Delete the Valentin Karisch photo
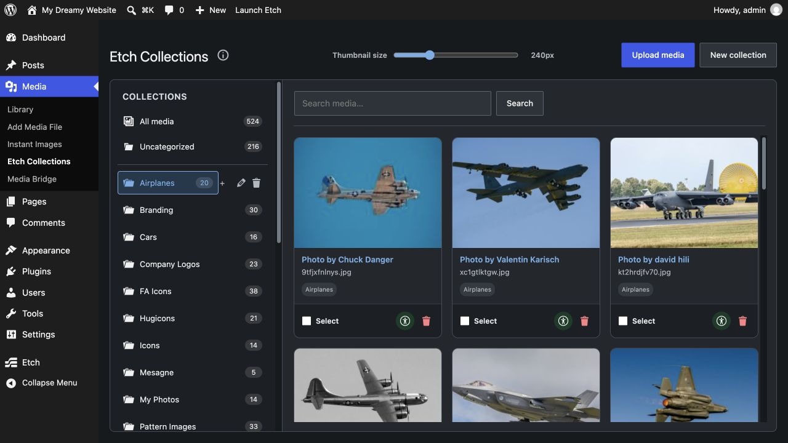The image size is (788, 443). (585, 321)
